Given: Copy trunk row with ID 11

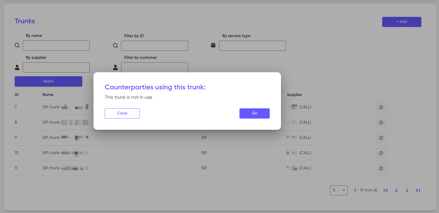Looking at the screenshot, I should click(x=381, y=168).
